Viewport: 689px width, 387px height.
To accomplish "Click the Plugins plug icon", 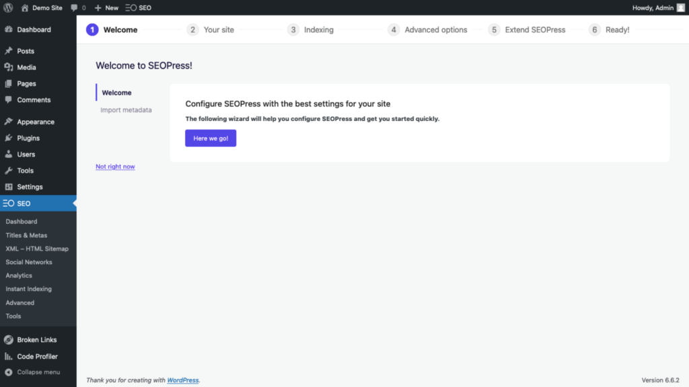I will [x=8, y=138].
